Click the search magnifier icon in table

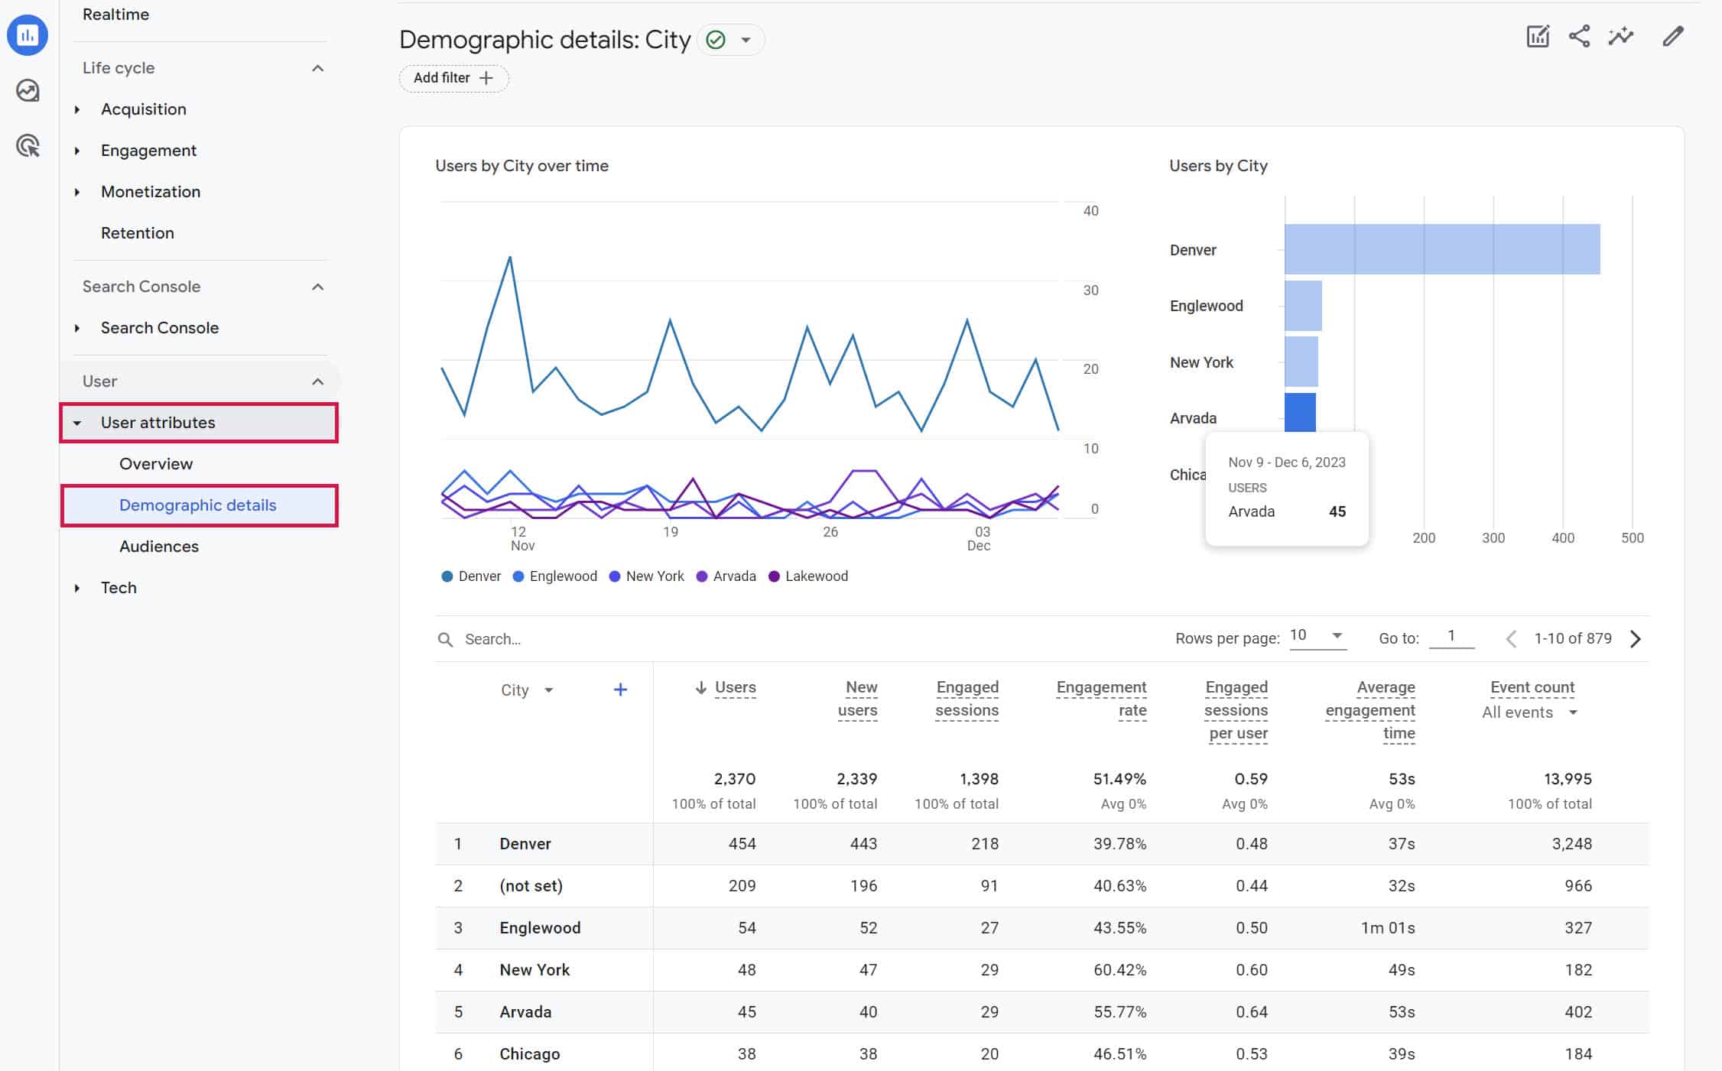[x=445, y=639]
